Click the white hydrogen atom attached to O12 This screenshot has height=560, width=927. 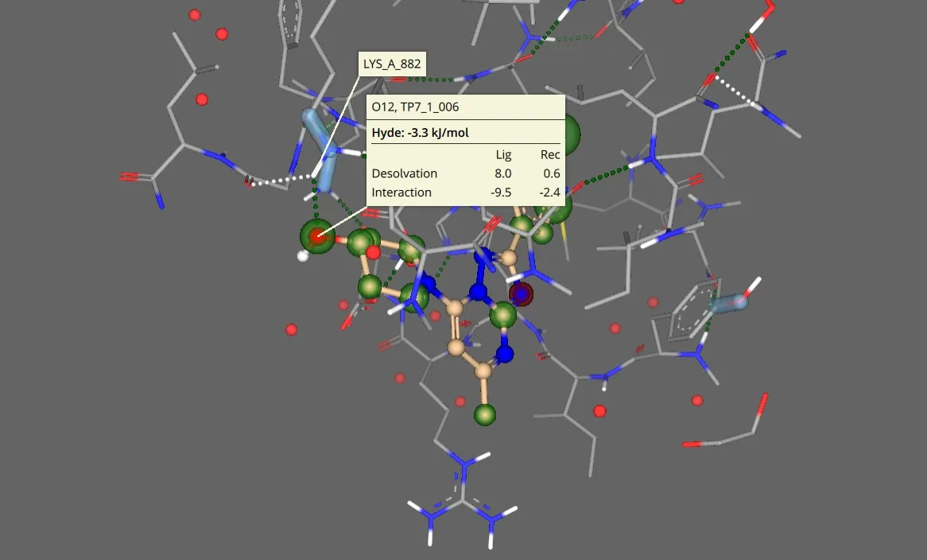(x=303, y=255)
